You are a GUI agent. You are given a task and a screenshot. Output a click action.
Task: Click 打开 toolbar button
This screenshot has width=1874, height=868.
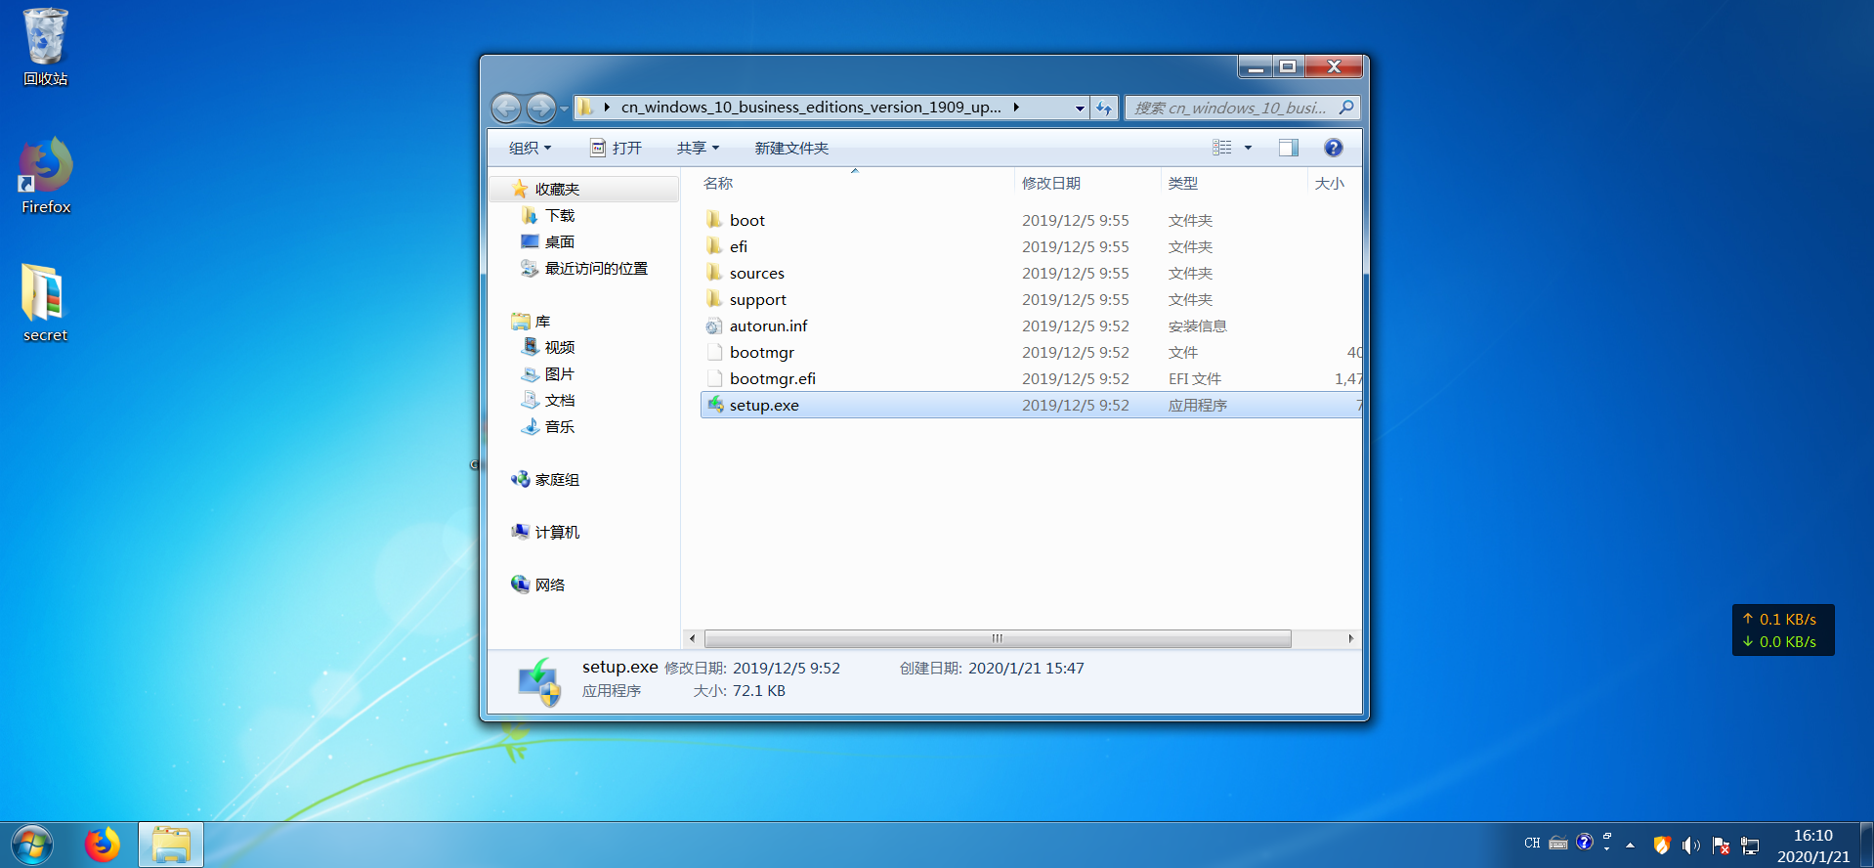click(617, 148)
